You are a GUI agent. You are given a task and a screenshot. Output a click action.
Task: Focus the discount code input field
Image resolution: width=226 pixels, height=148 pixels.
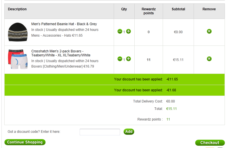[100, 132]
